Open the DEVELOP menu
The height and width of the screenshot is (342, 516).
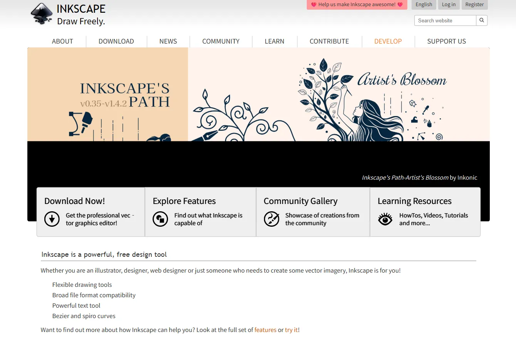pyautogui.click(x=388, y=41)
